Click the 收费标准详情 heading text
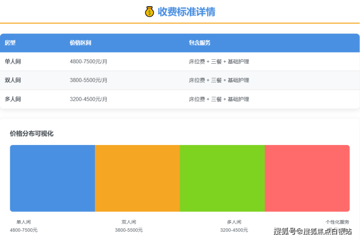This screenshot has width=360, height=239. [x=186, y=12]
